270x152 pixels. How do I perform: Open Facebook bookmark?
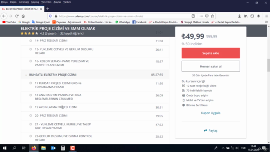139,22
